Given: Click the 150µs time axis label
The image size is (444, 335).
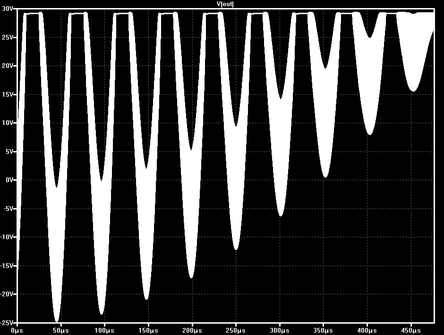Looking at the screenshot, I should point(148,331).
